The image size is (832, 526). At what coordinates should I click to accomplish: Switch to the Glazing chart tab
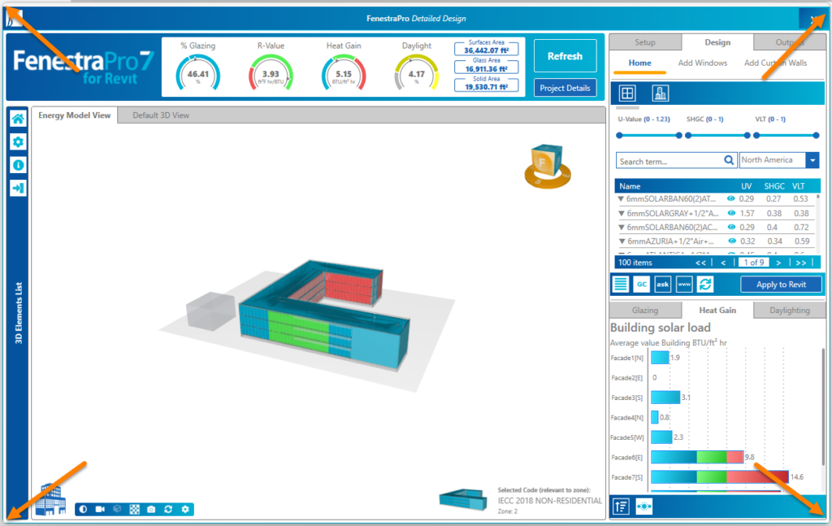tap(644, 310)
